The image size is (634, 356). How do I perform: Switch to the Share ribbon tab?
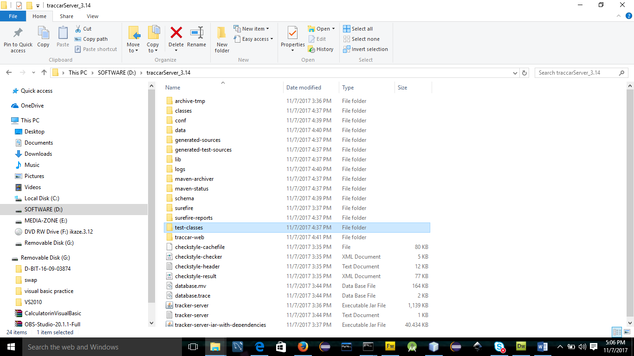tap(66, 16)
